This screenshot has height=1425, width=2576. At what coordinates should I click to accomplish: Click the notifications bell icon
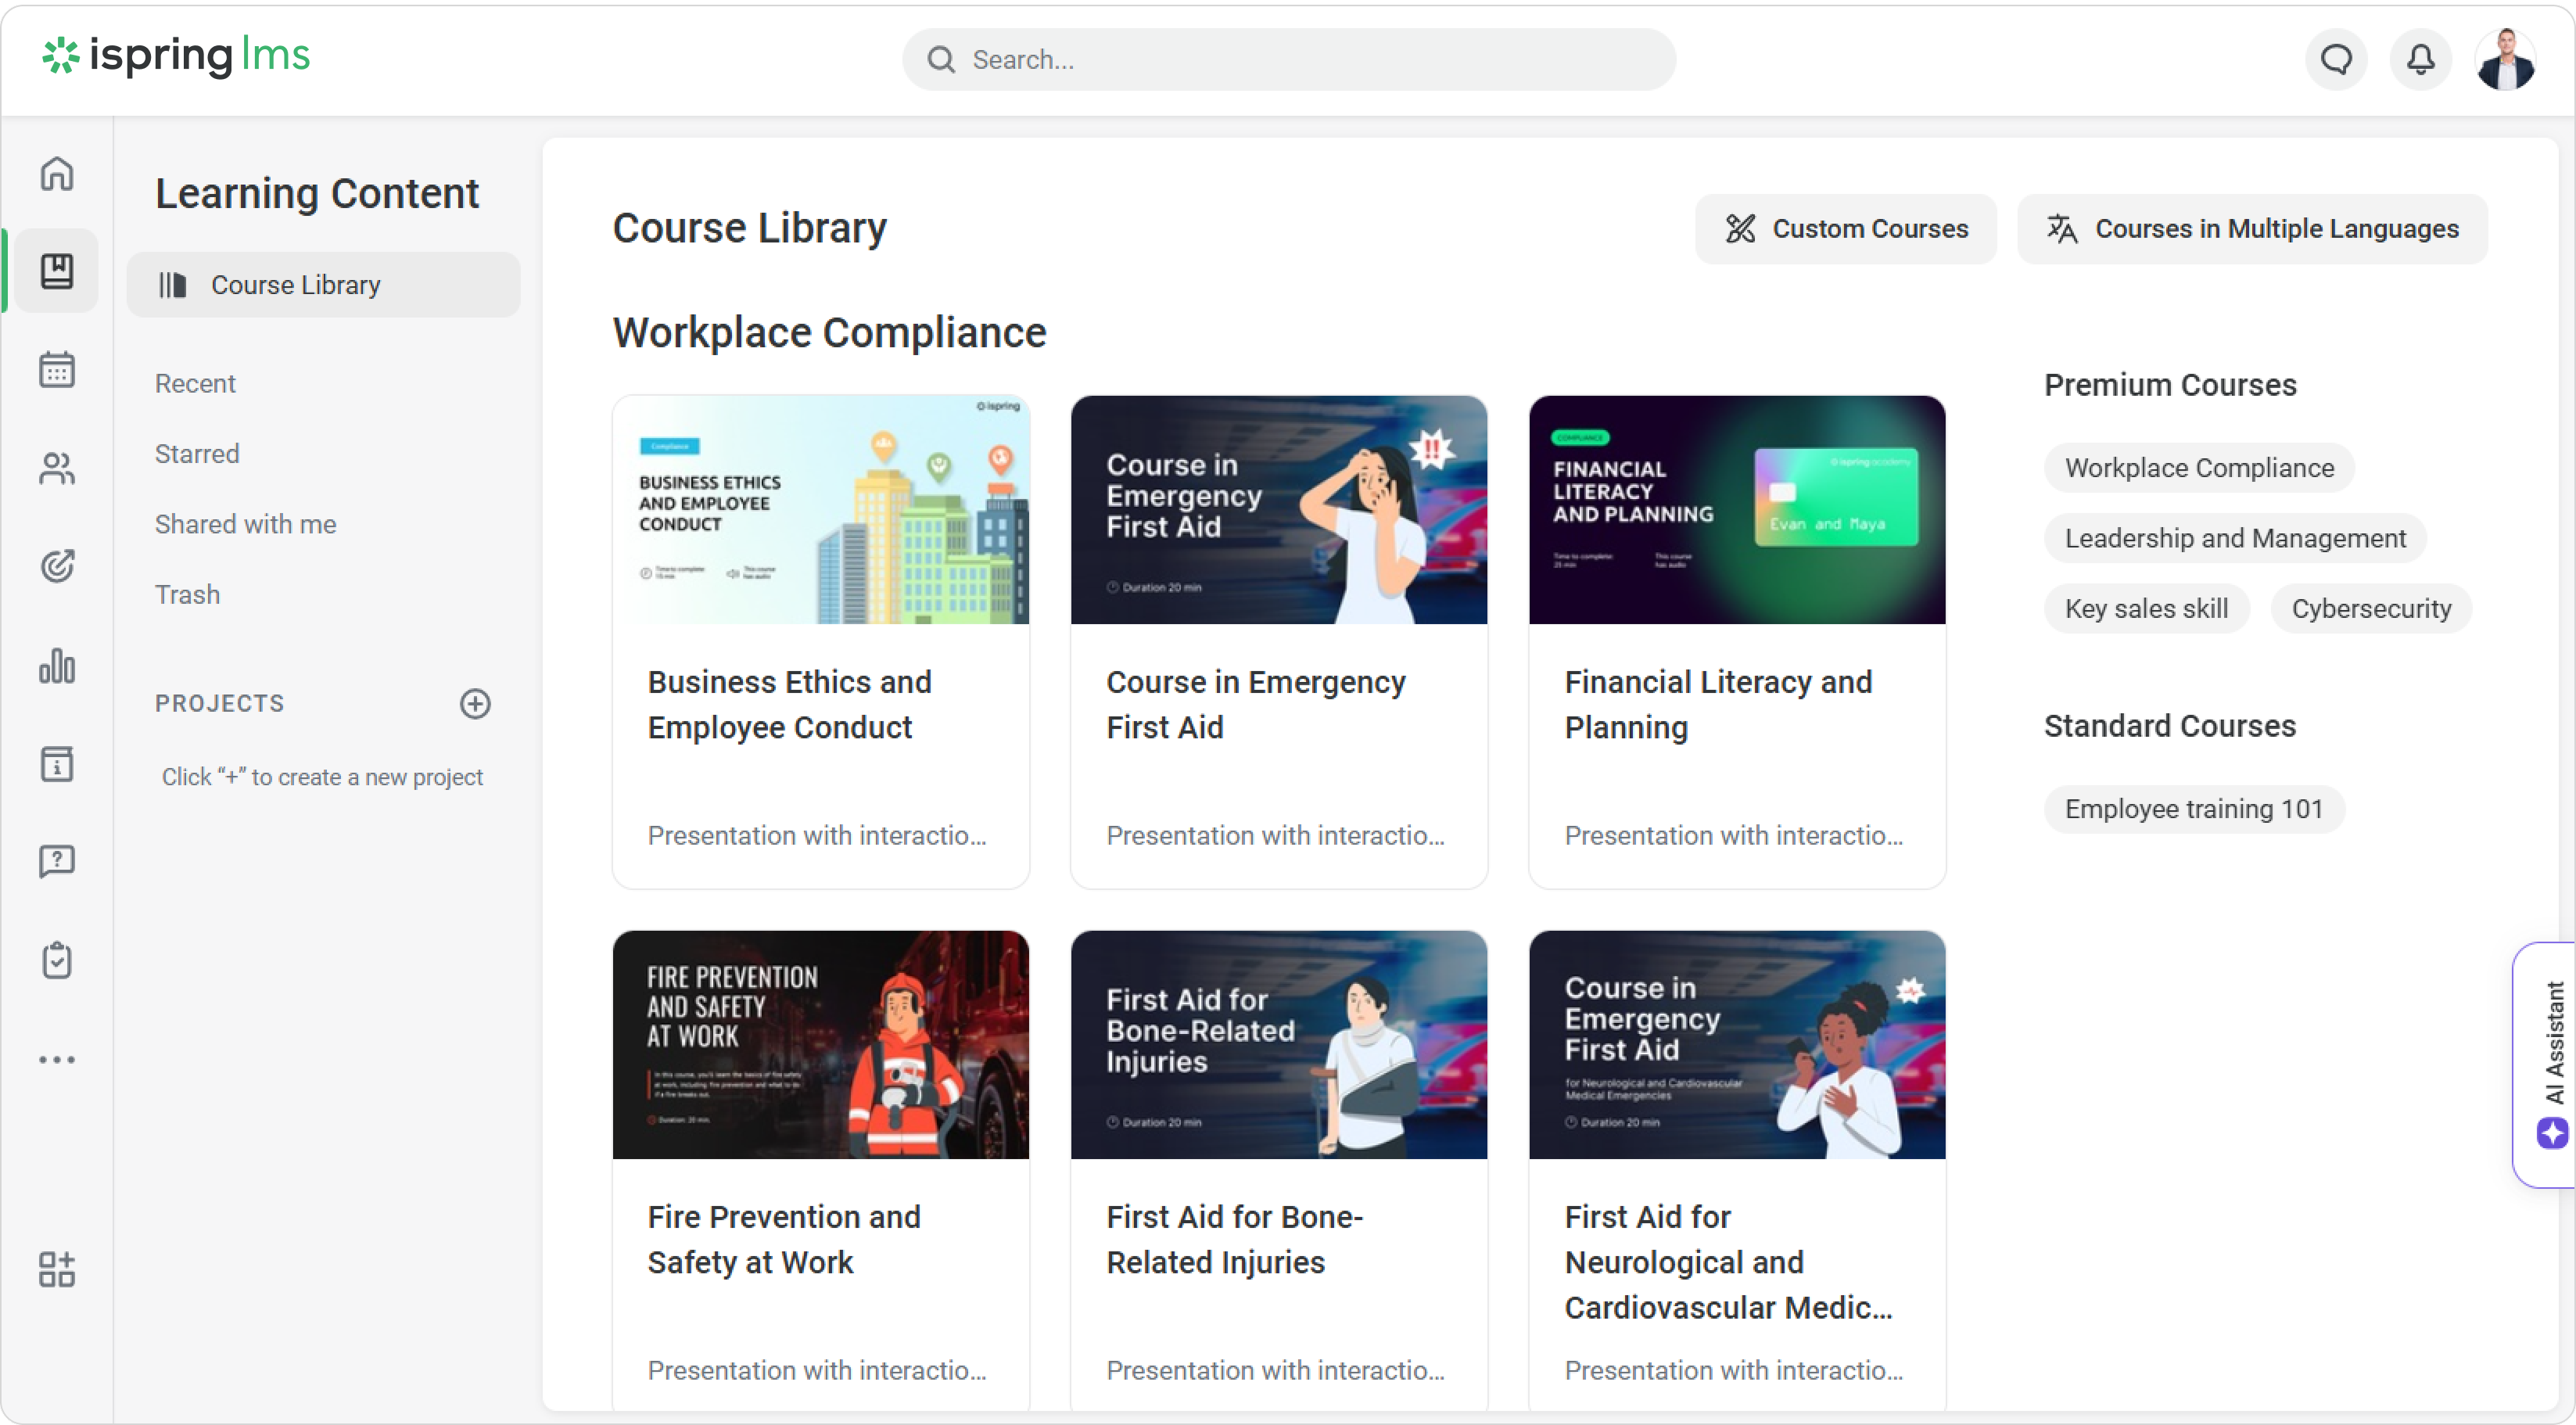pos(2420,60)
